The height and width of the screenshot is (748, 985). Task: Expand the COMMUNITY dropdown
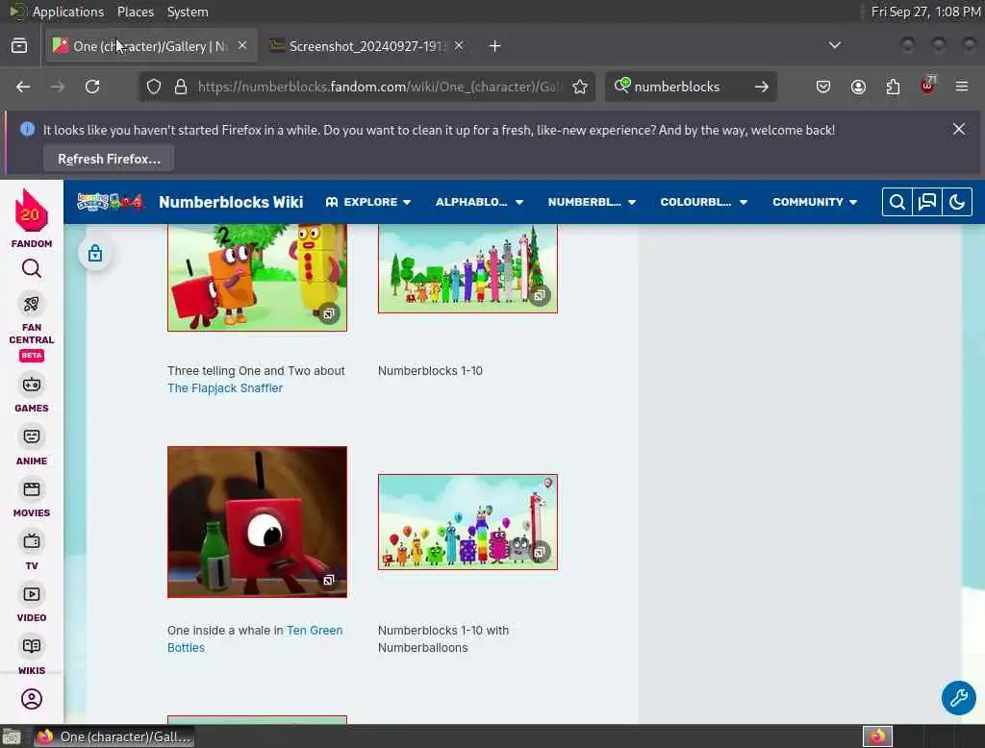(815, 202)
